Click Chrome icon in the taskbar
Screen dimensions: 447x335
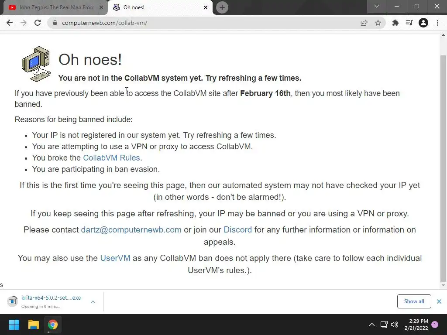53,325
